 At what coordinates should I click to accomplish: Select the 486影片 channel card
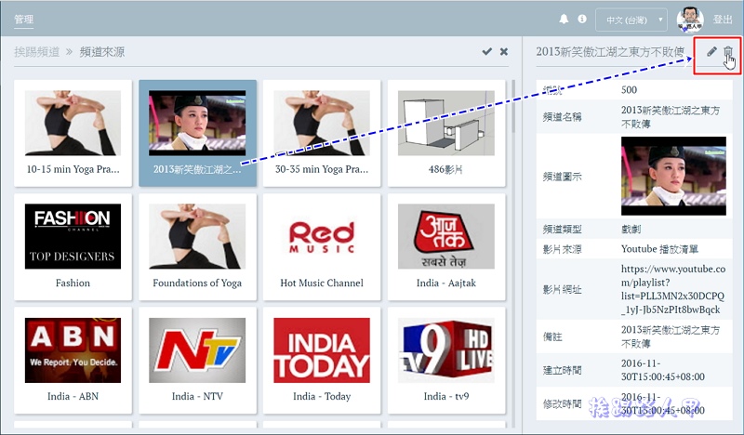click(x=446, y=133)
